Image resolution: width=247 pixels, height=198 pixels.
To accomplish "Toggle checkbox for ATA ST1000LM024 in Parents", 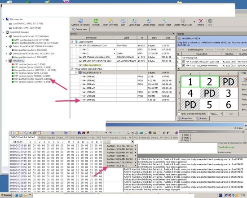I will 184,65.
